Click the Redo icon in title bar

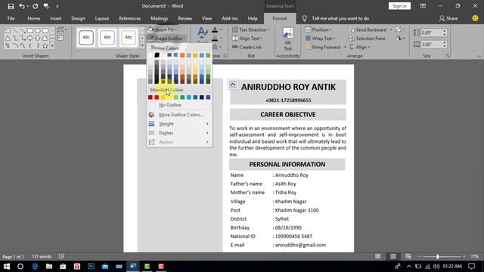point(36,6)
